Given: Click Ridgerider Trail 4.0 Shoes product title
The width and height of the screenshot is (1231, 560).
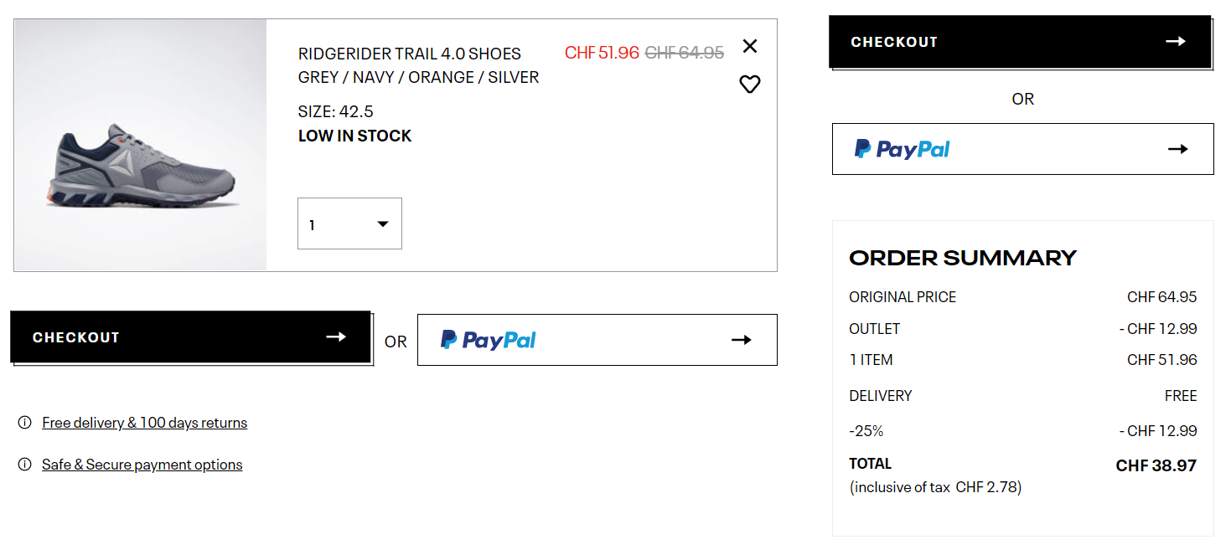Looking at the screenshot, I should pyautogui.click(x=410, y=54).
